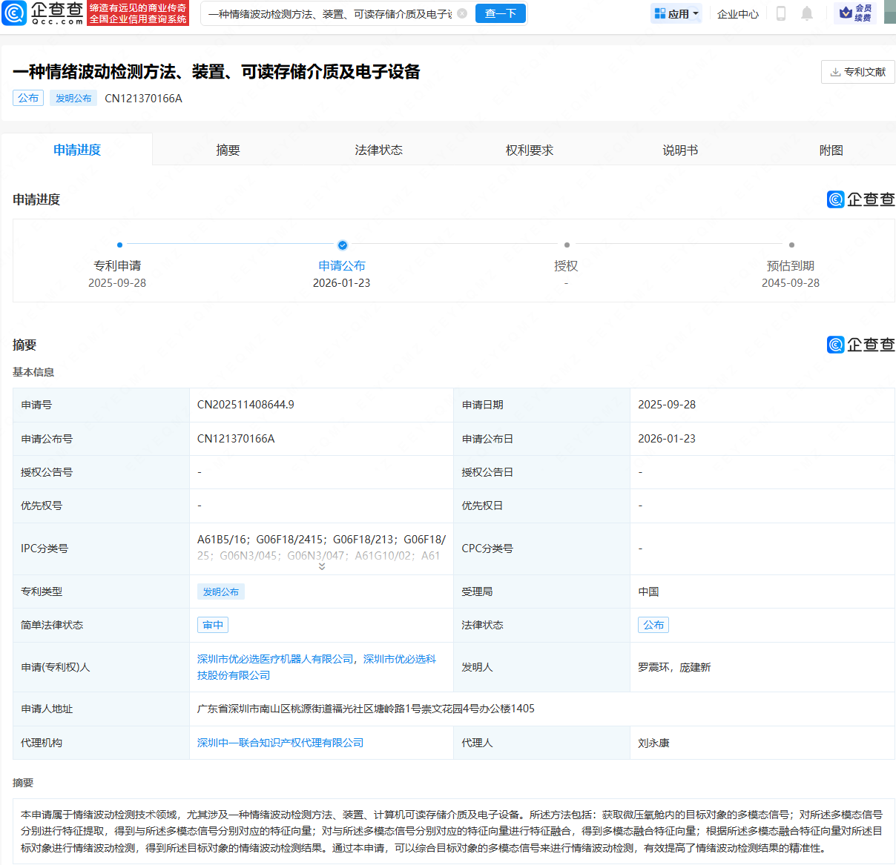Image resolution: width=896 pixels, height=865 pixels.
Task: Click into the patent search input field
Action: coord(330,14)
